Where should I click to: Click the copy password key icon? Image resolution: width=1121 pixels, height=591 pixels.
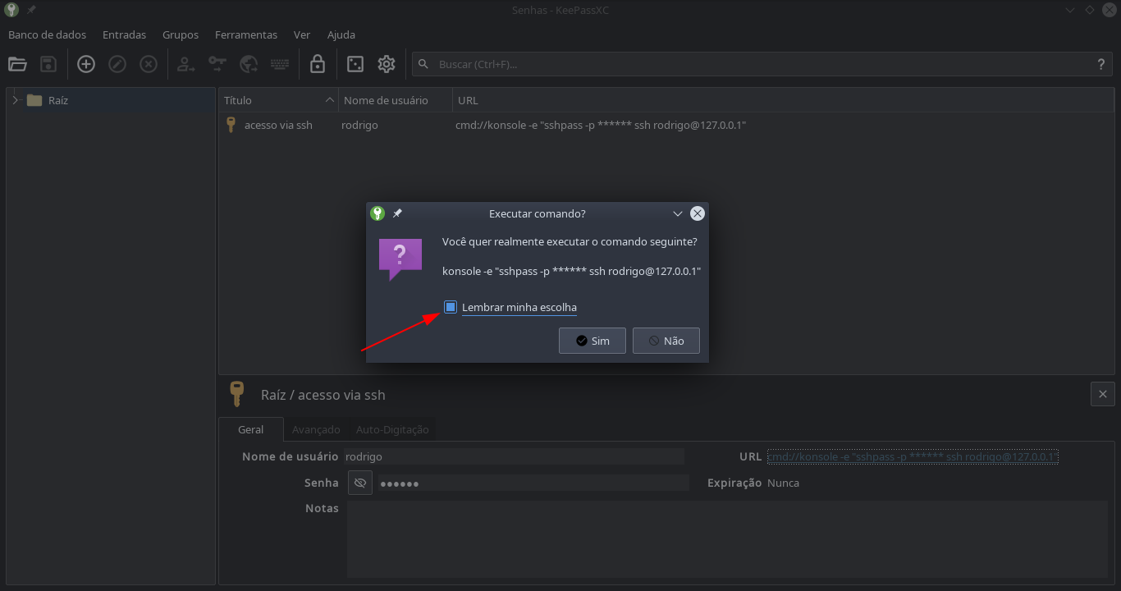click(217, 64)
